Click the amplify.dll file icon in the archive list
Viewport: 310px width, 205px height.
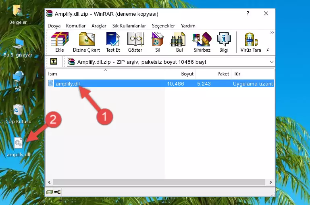(51, 83)
